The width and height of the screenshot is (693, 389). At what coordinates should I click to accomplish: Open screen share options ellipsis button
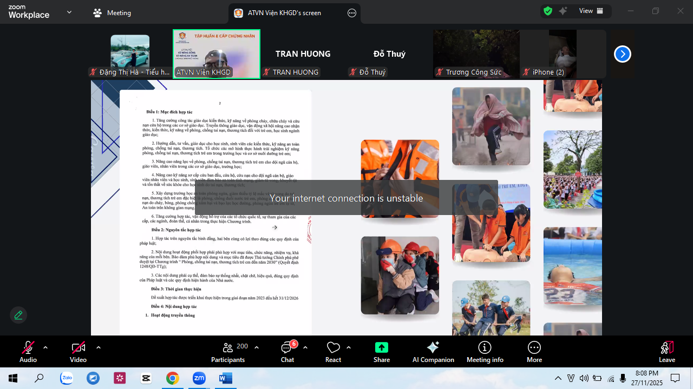[352, 13]
